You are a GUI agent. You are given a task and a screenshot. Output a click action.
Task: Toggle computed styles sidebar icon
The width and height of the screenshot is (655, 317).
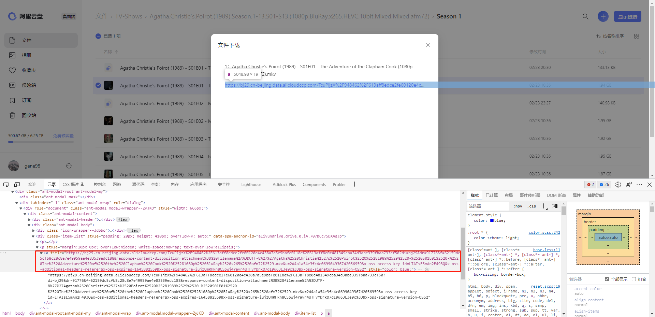click(555, 206)
